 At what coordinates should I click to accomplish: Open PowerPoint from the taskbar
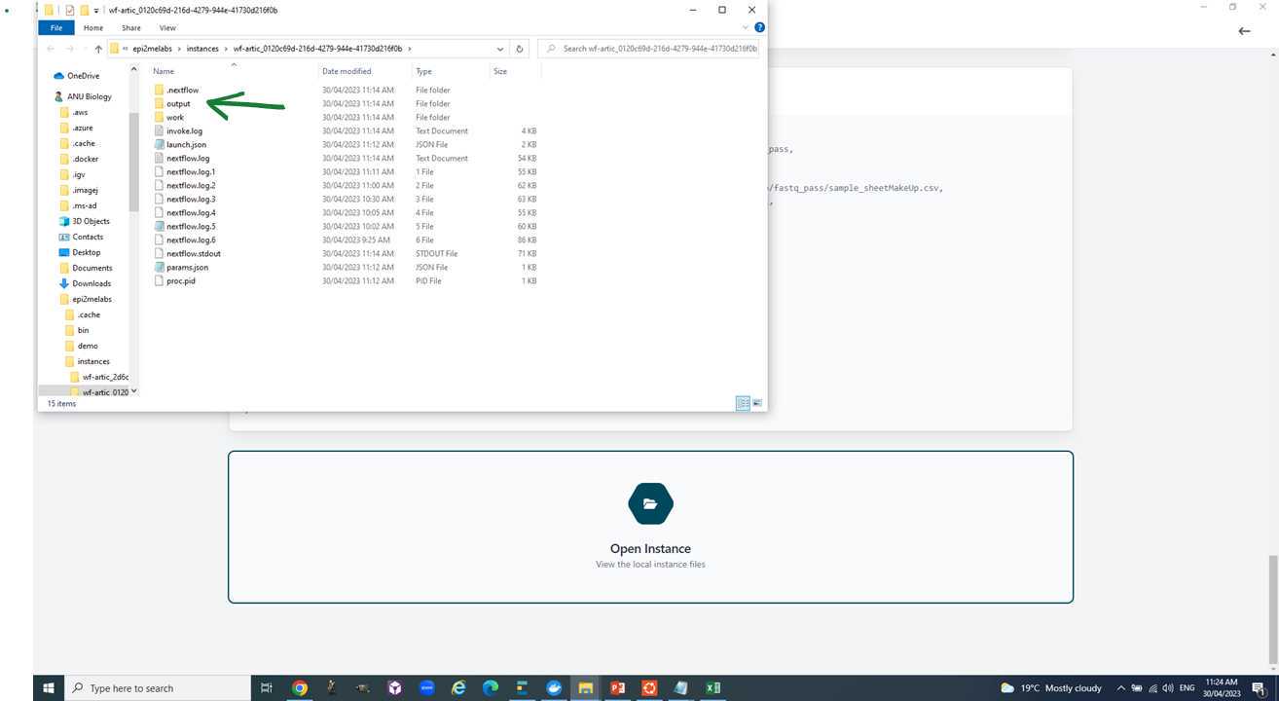[617, 688]
